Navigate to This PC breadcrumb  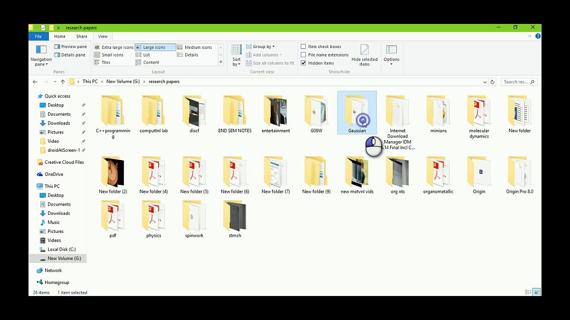coord(90,82)
